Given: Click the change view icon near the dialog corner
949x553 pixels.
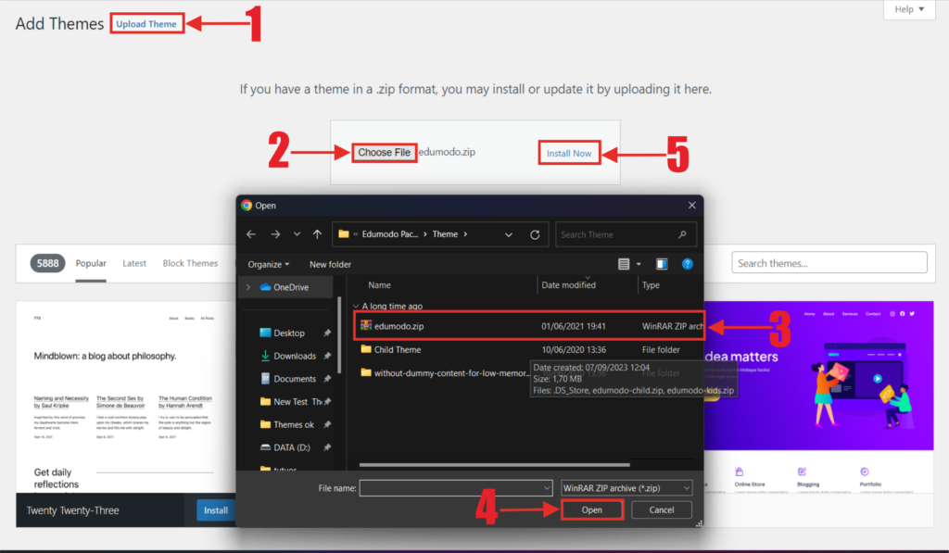Looking at the screenshot, I should (624, 264).
